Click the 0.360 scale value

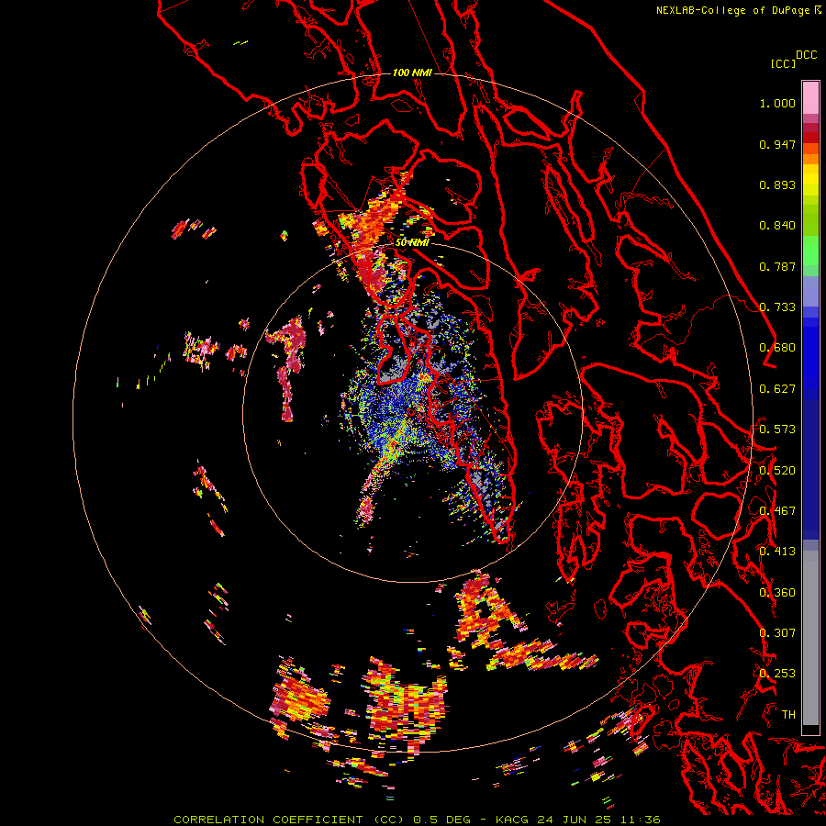[777, 593]
